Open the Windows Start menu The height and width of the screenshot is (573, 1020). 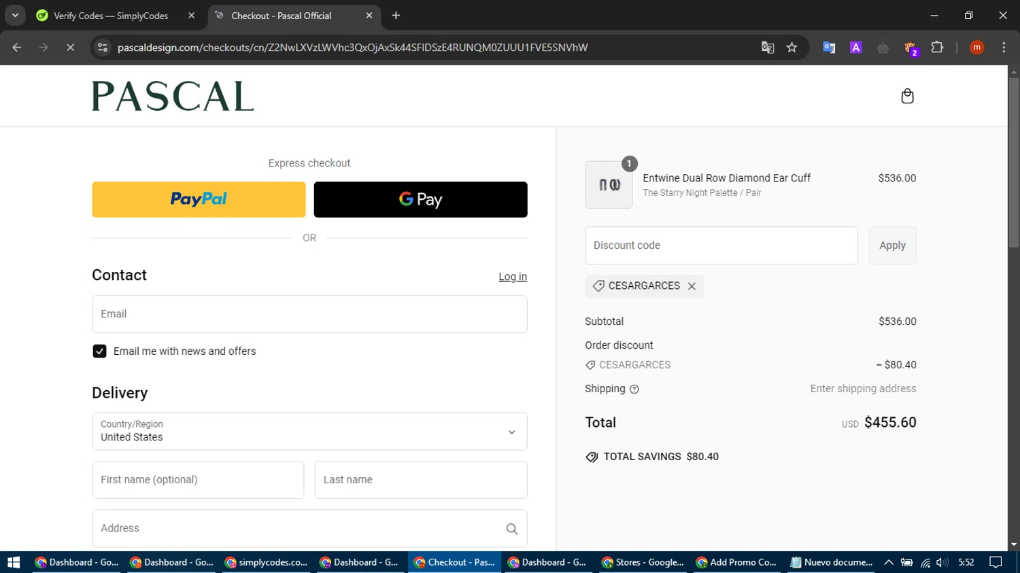click(x=14, y=562)
